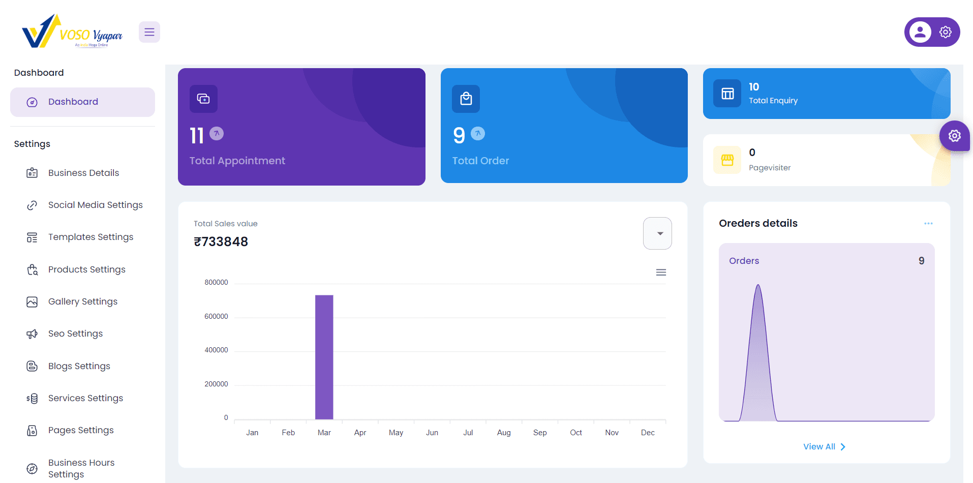Click the Total Enquiry label

773,101
